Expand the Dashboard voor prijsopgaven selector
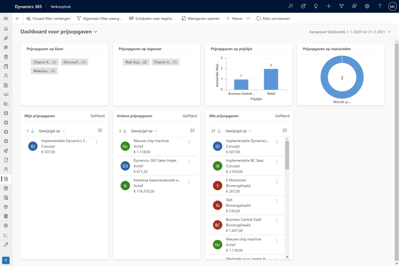Viewport: 399px width, 266px height. [x=96, y=32]
